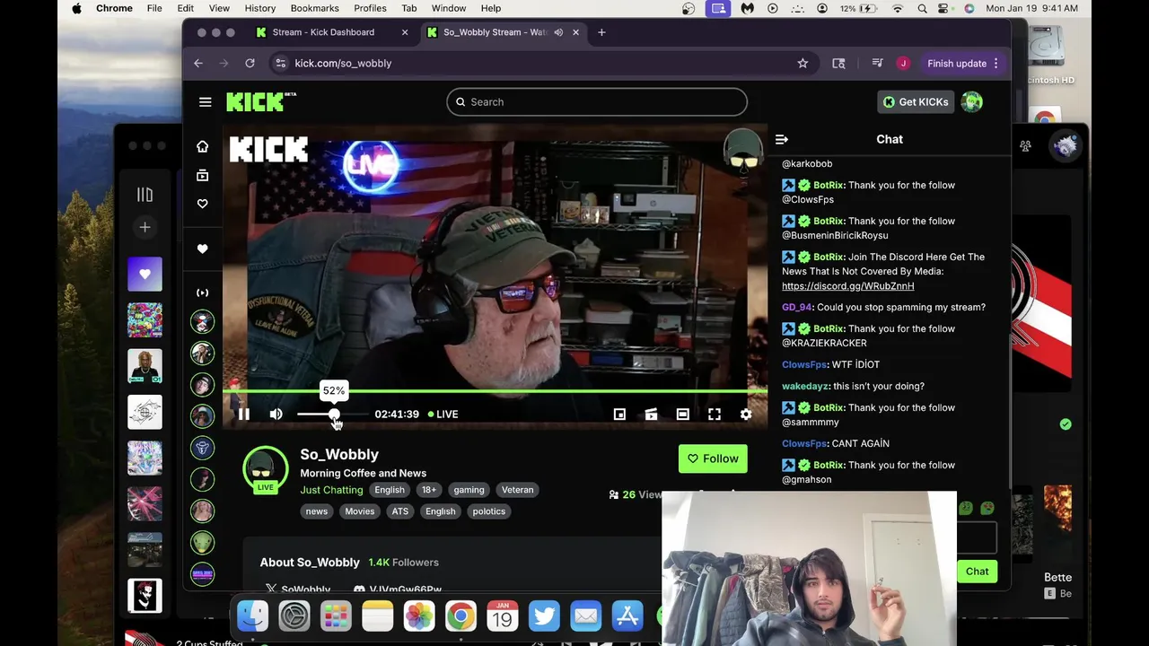Open Twitter app in the Dock
The height and width of the screenshot is (646, 1149).
(x=544, y=616)
